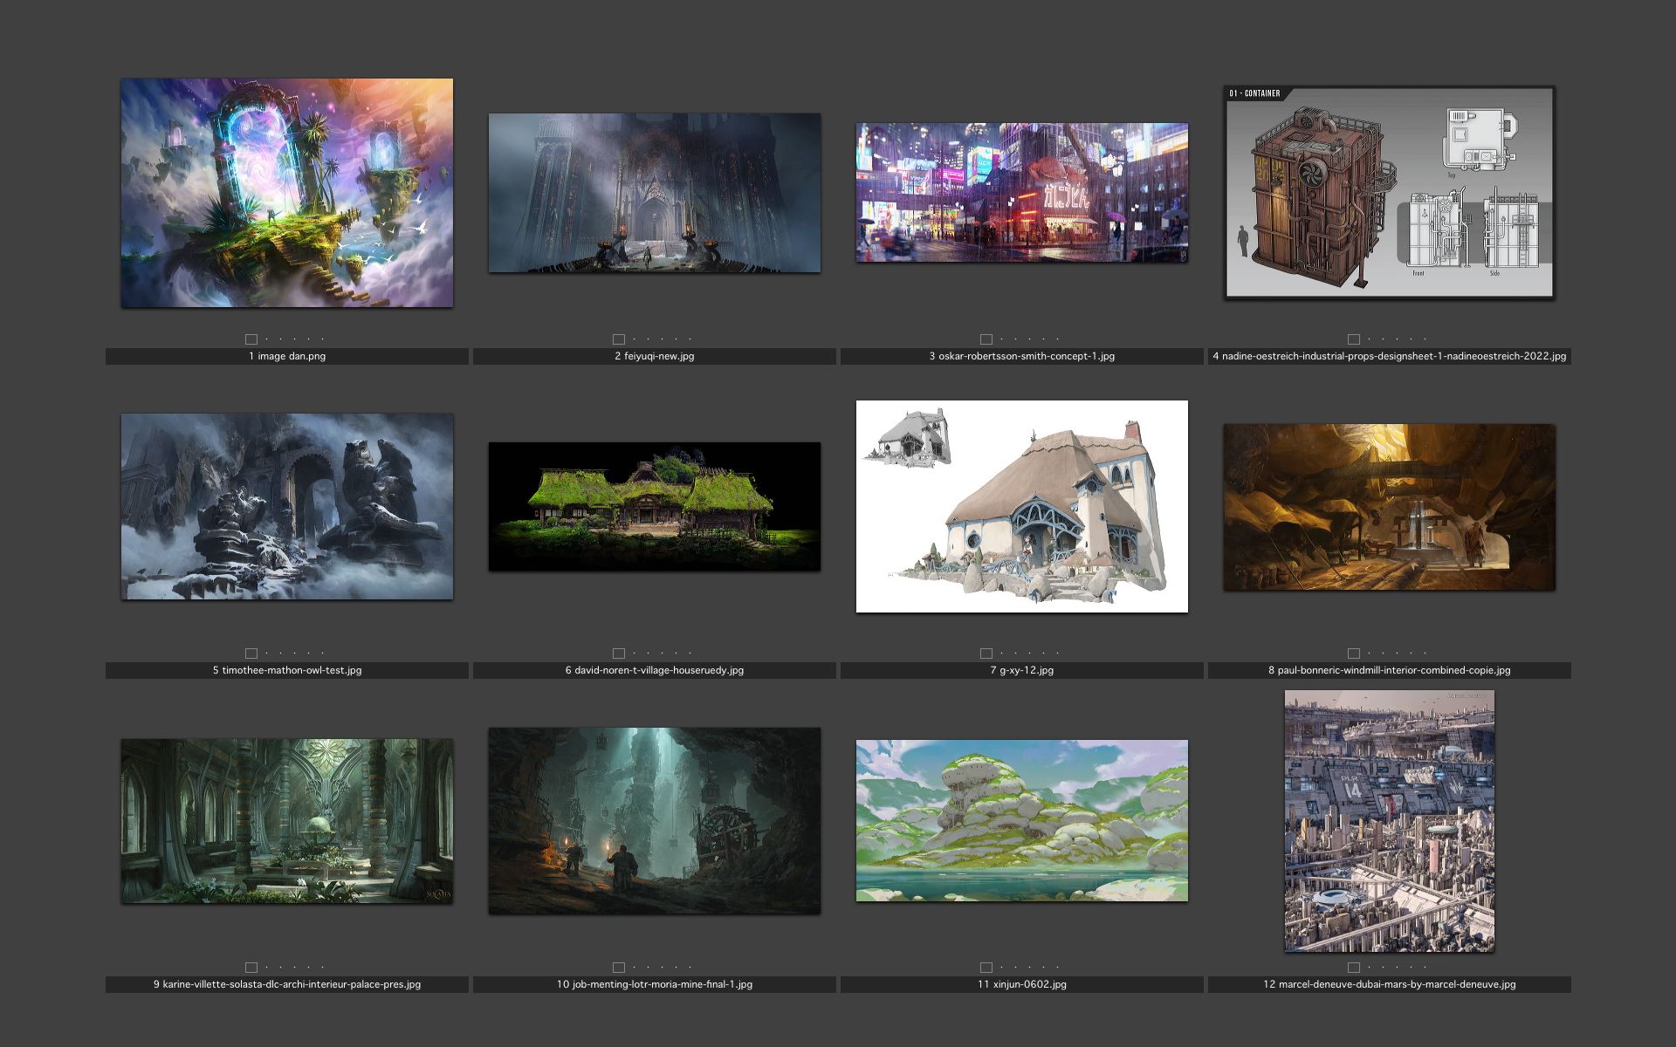Tick the flag checkbox under 10 job-menting moria mine
1676x1047 pixels.
click(619, 967)
